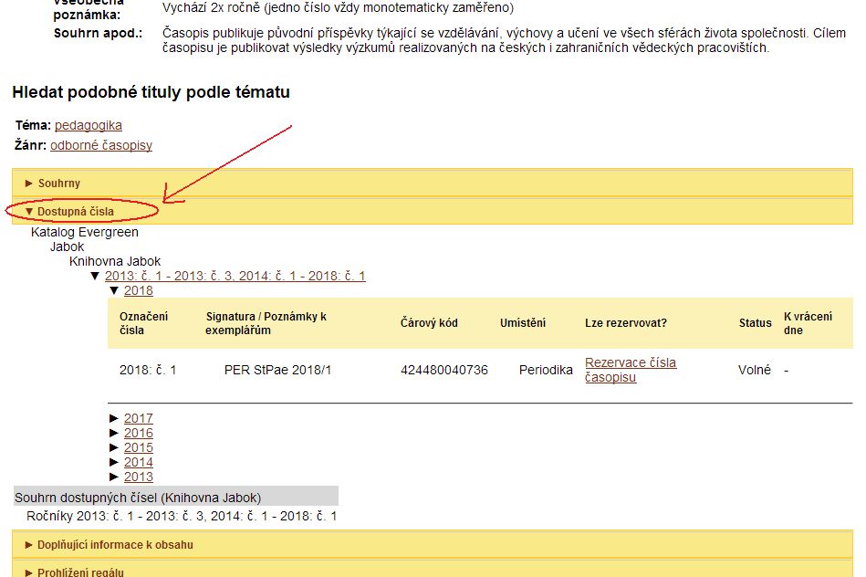Click Rezervace čísla časopisu link
866x577 pixels.
coord(631,370)
